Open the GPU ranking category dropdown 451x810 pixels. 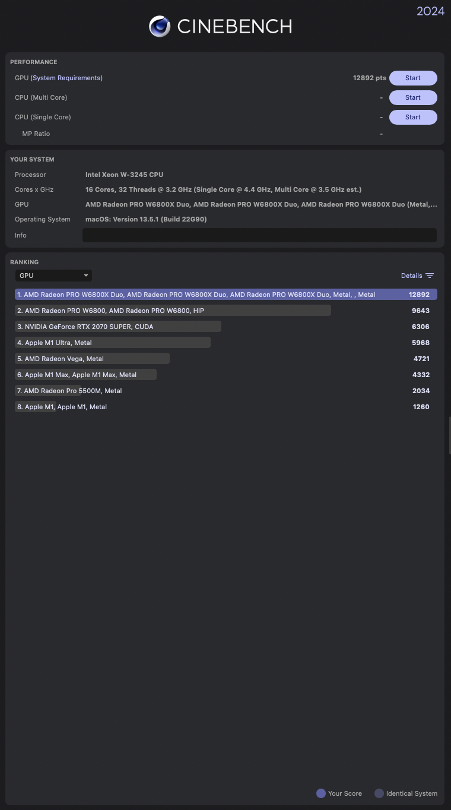click(53, 276)
